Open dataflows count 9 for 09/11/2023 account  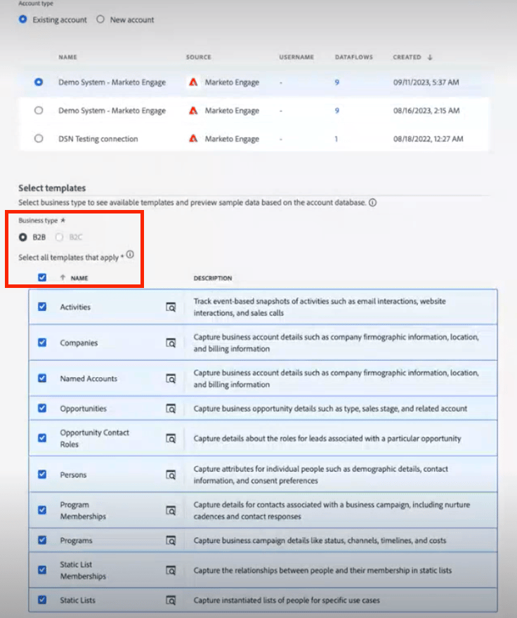tap(336, 82)
